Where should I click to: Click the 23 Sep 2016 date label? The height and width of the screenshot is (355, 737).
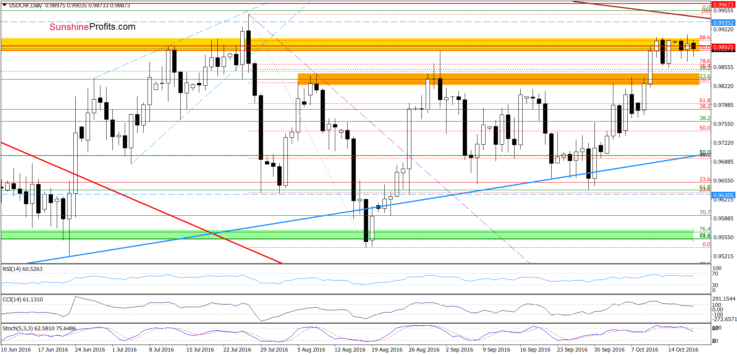pos(572,350)
